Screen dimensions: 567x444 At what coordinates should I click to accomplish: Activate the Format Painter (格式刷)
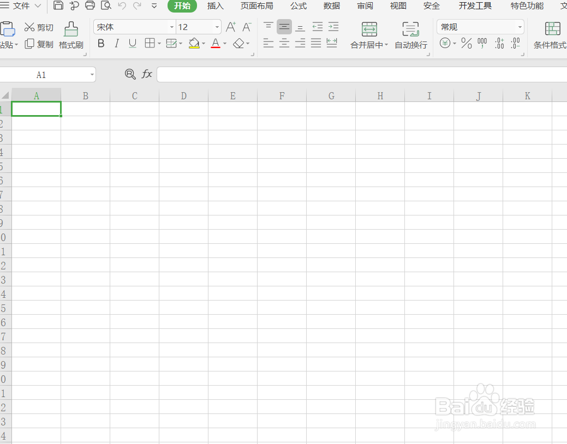click(x=71, y=35)
